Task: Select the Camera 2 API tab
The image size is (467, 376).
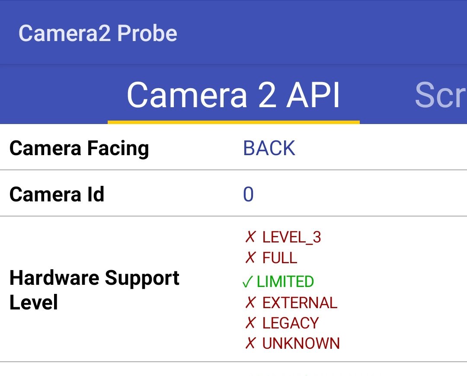Action: tap(233, 96)
